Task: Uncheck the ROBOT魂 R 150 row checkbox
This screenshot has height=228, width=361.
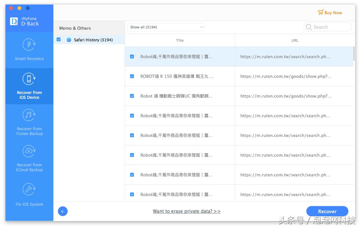Action: click(x=132, y=76)
